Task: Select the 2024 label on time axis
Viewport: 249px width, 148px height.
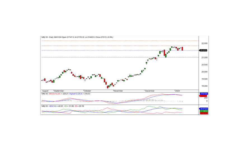Action: [x=178, y=91]
